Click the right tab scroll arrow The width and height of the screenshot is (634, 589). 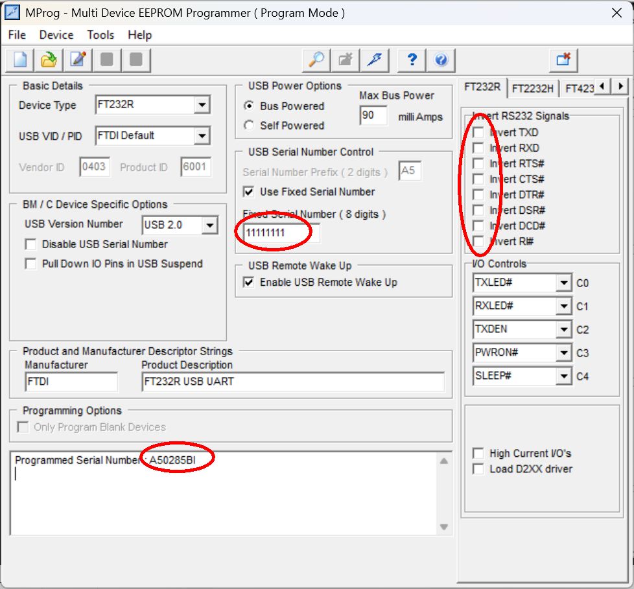(621, 86)
